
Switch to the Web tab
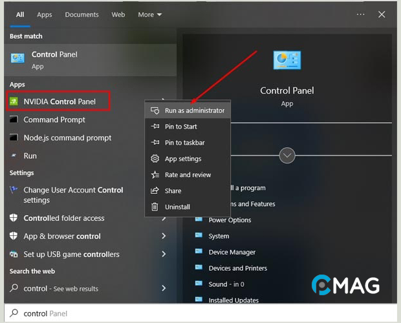[118, 15]
